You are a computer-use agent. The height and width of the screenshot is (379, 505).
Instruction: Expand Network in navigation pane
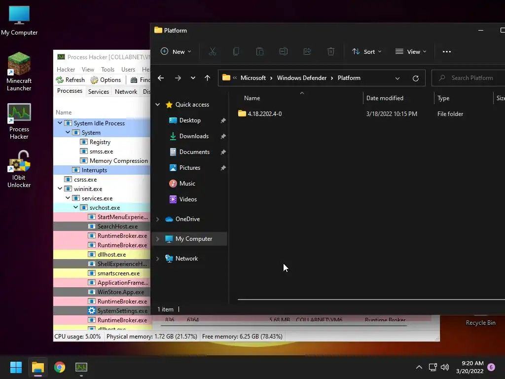pos(157,259)
